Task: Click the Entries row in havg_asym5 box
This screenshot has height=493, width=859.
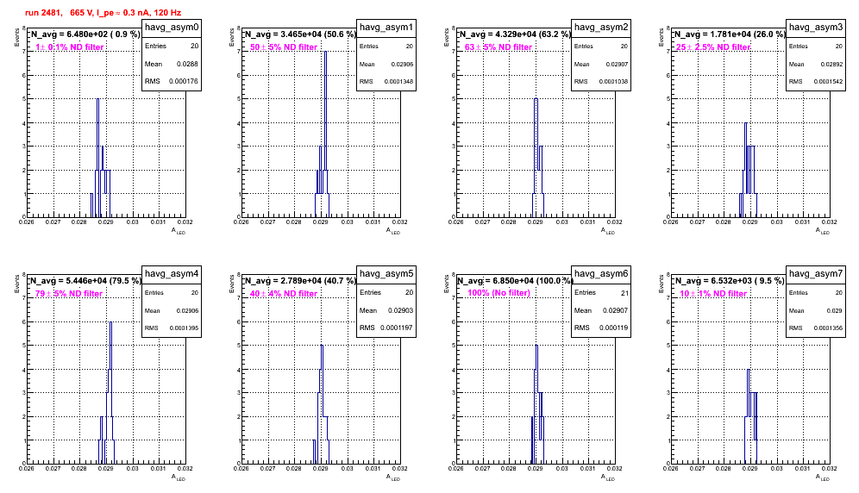Action: pos(386,292)
